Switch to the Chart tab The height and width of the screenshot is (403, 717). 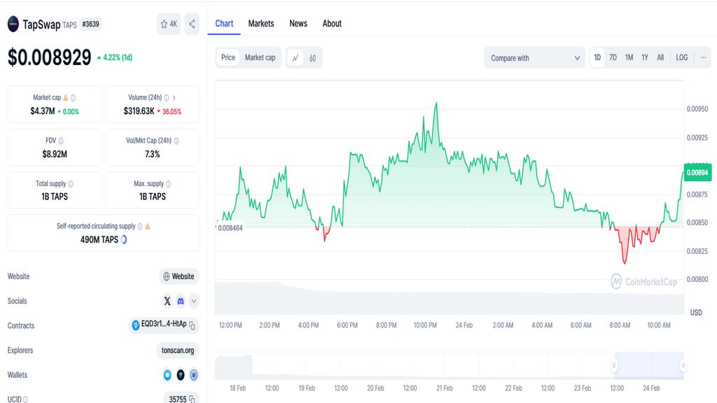coord(224,24)
